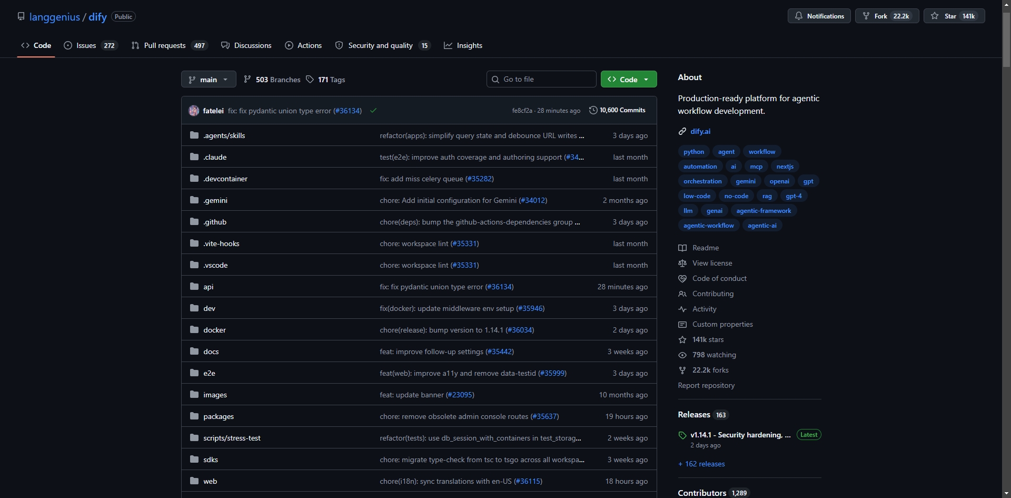Click the link icon next to dify.ai
This screenshot has height=498, width=1011.
tap(682, 131)
